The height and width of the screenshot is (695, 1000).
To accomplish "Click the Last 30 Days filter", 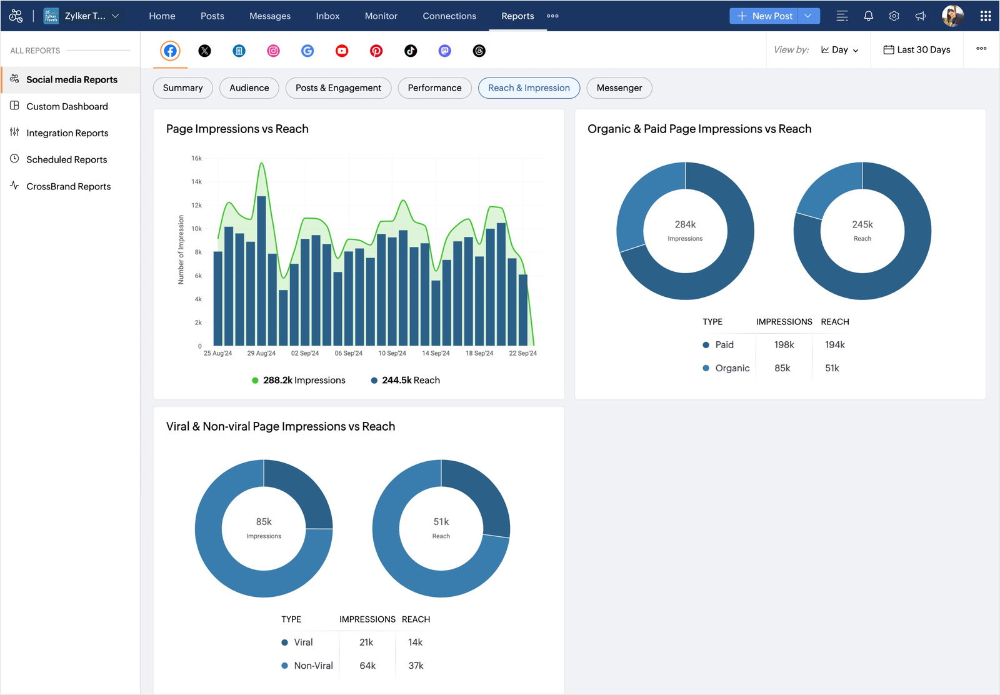I will click(916, 49).
